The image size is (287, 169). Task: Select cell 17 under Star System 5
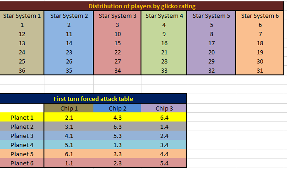point(211,43)
